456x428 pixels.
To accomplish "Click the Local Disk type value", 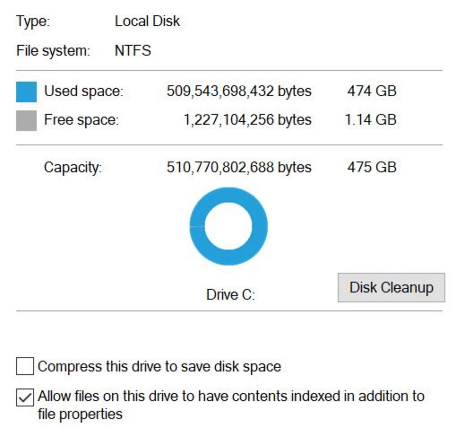I will [x=147, y=21].
